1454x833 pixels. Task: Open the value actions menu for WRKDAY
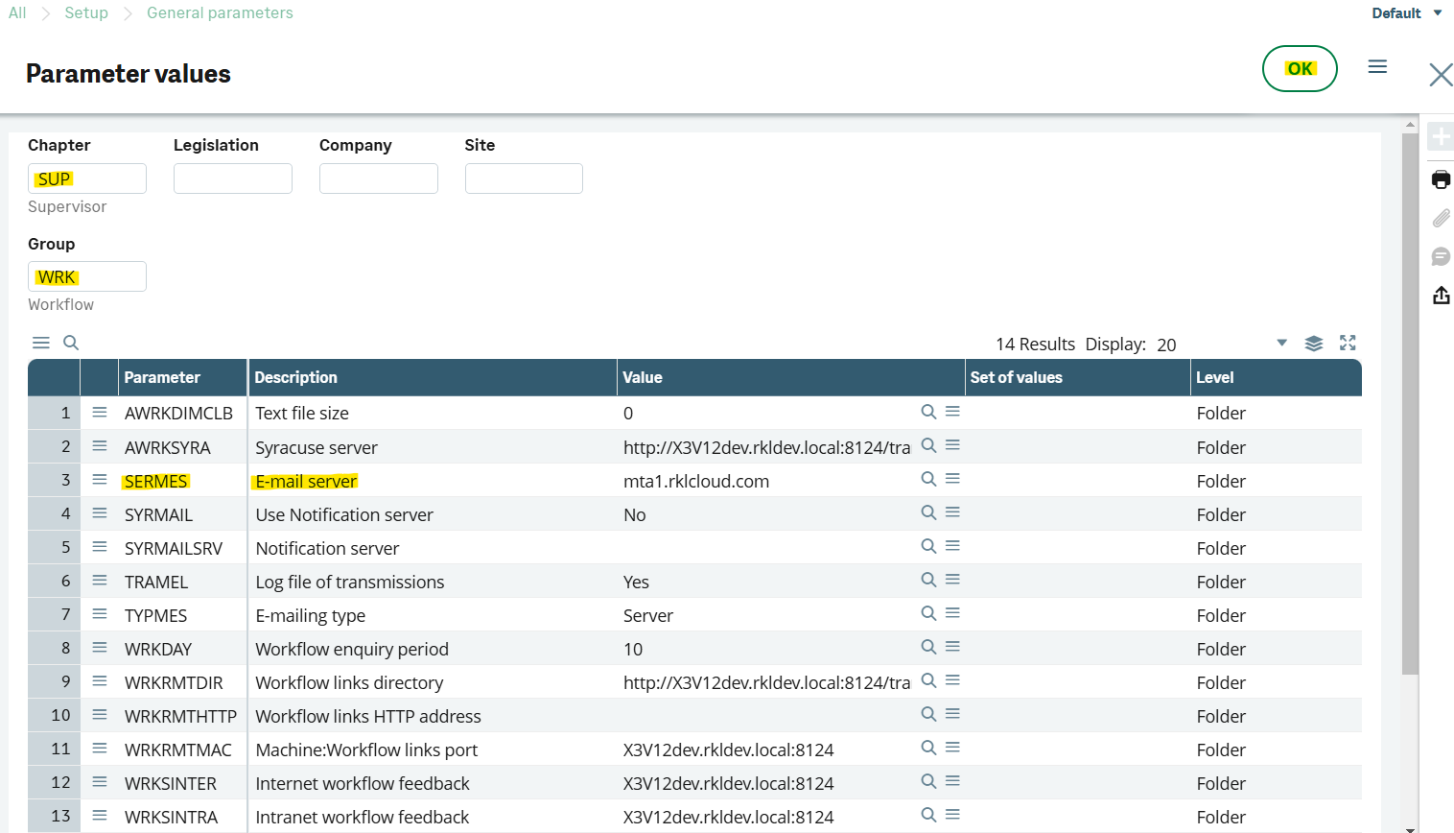pyautogui.click(x=951, y=646)
